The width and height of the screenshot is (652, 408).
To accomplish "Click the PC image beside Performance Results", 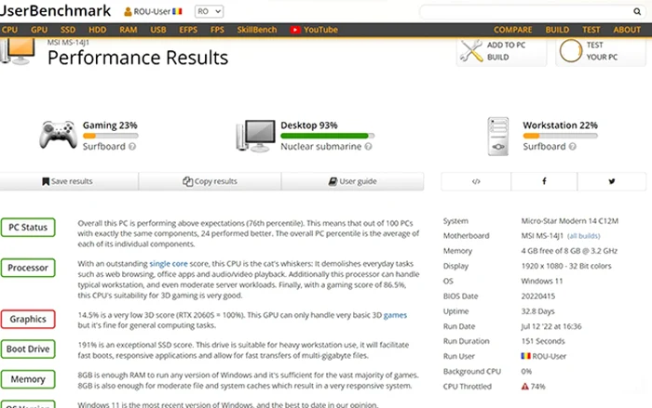I will click(x=18, y=51).
